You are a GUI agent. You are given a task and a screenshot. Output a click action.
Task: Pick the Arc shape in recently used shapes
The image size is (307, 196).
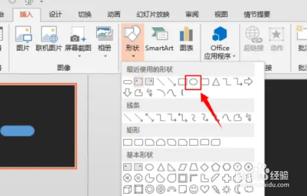(x=161, y=92)
